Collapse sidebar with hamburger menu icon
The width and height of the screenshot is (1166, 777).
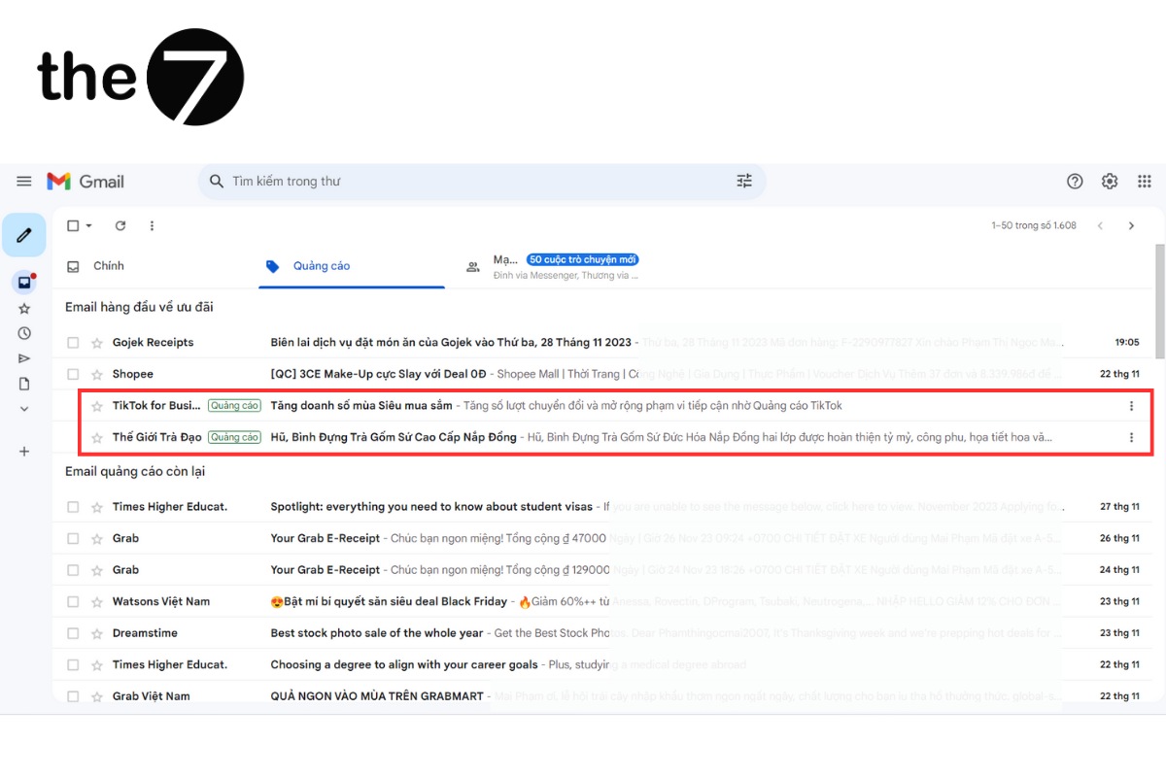pyautogui.click(x=24, y=181)
